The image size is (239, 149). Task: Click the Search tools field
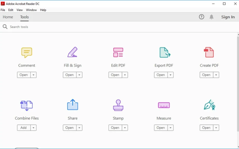(60, 27)
